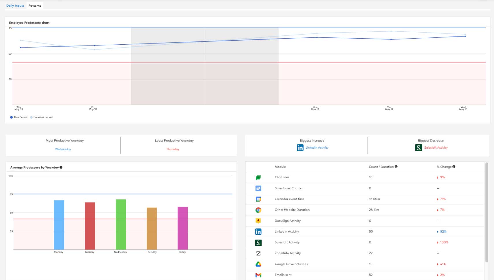This screenshot has height=280, width=494.
Task: Click the Google Drive activities icon
Action: click(x=258, y=264)
